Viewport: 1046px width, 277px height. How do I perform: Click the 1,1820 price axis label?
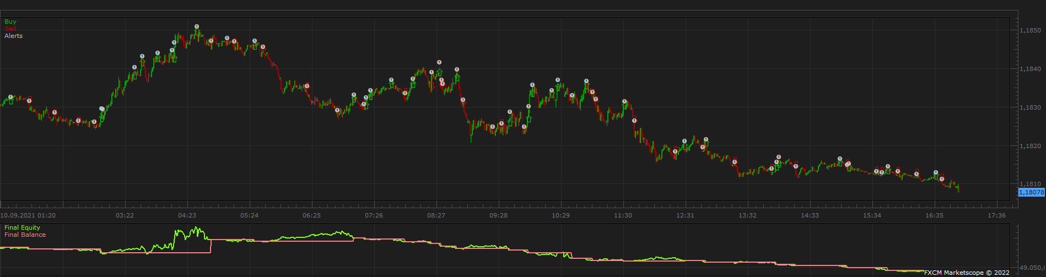coord(1031,146)
